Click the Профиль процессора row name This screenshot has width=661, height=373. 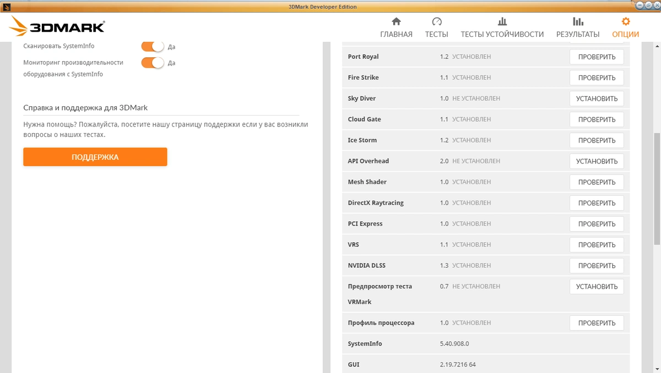pos(381,323)
